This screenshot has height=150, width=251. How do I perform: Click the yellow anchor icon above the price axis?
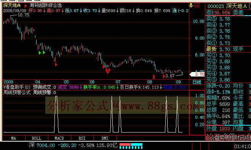pos(191,5)
